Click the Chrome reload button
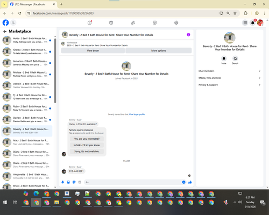Image resolution: width=269 pixels, height=215 pixels. pos(20,13)
